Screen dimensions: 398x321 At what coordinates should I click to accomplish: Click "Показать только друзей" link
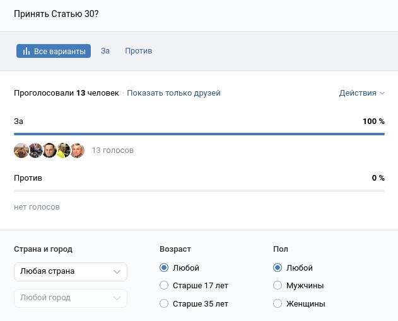pyautogui.click(x=173, y=93)
